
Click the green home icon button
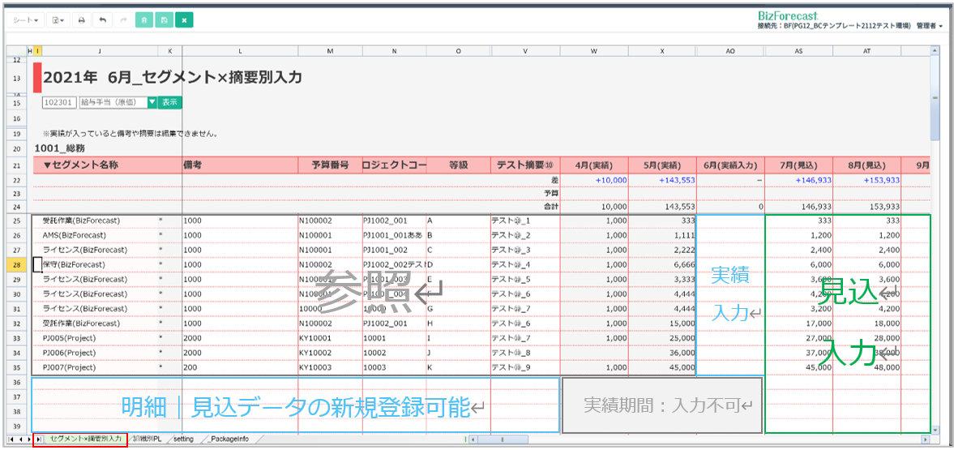coord(144,19)
